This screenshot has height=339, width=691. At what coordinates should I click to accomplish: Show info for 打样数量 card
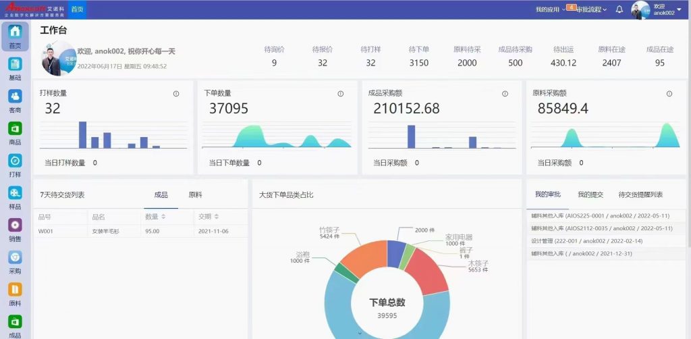[x=176, y=94]
